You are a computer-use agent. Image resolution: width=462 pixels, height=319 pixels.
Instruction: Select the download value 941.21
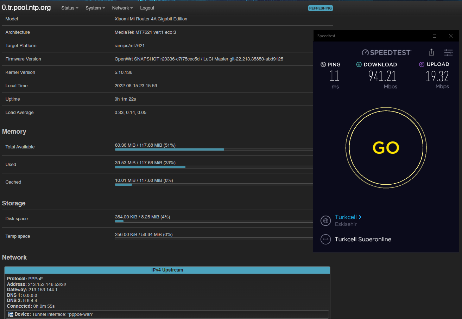382,76
